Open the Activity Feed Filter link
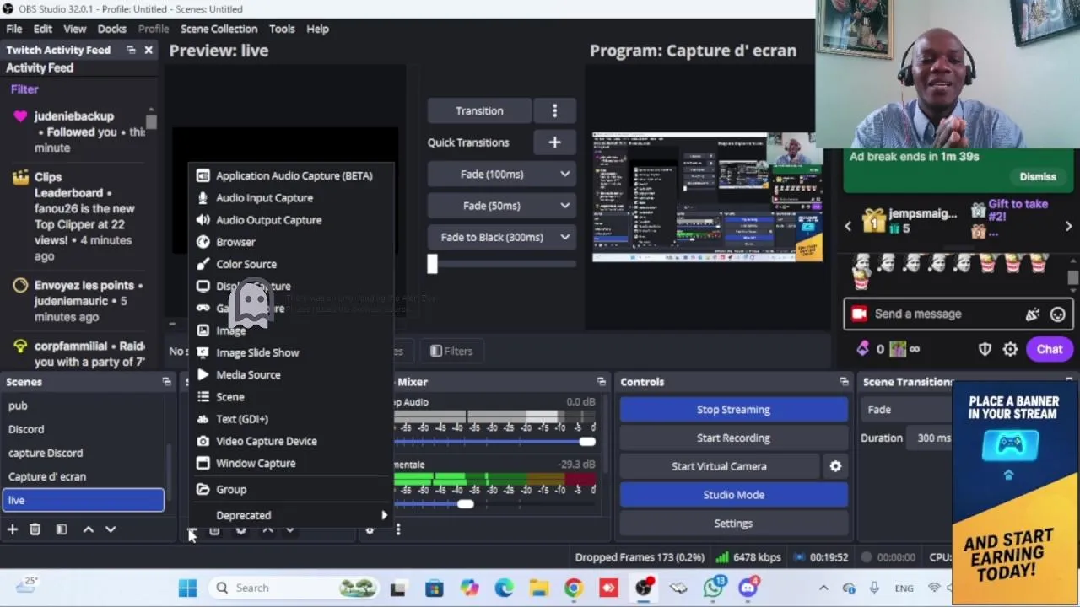1080x607 pixels. point(24,89)
